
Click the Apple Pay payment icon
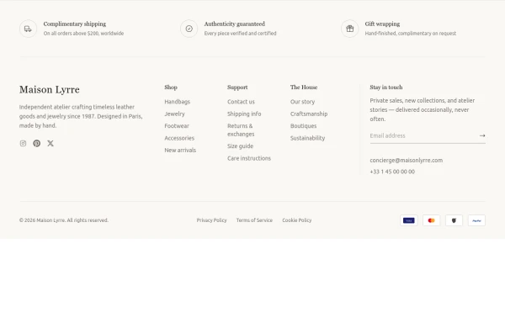pos(454,220)
